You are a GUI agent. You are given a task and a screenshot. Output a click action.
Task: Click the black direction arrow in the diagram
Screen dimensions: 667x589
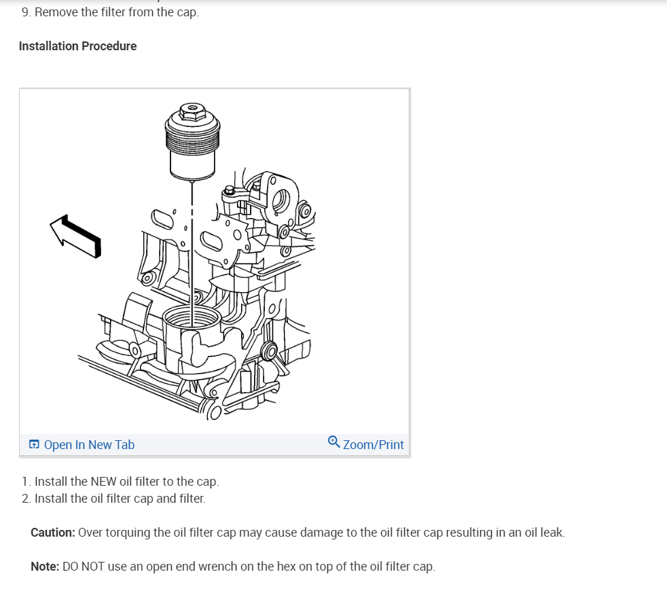click(x=75, y=236)
